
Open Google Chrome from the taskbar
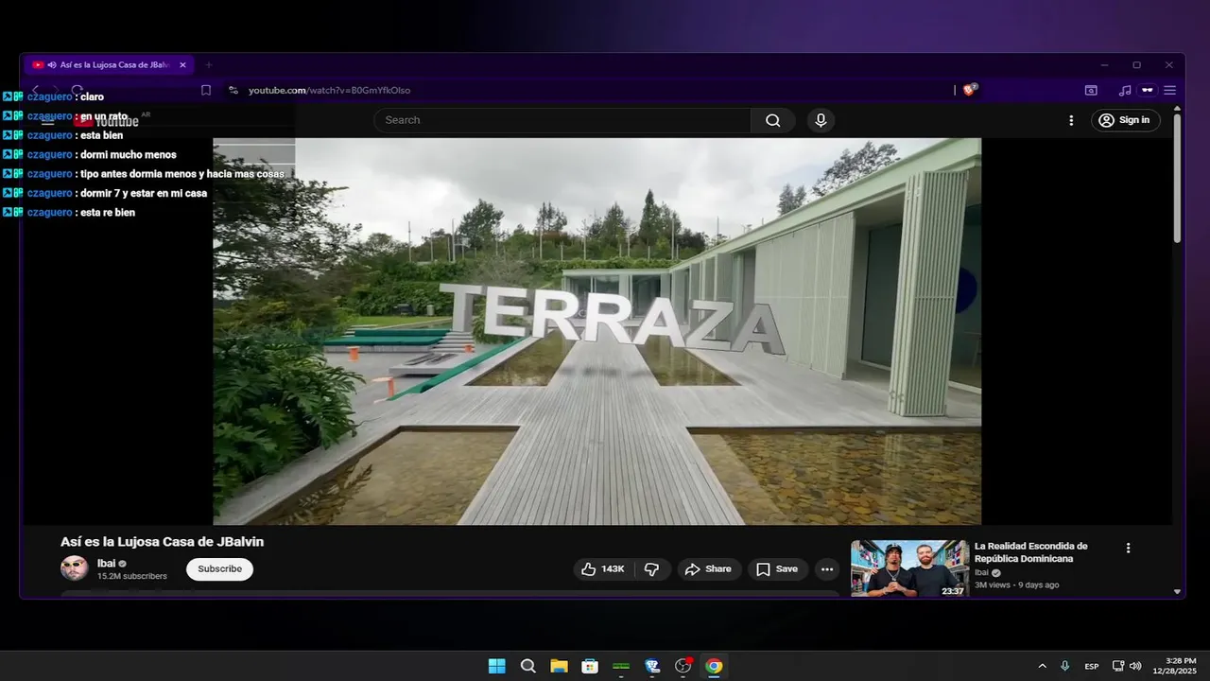pos(714,666)
